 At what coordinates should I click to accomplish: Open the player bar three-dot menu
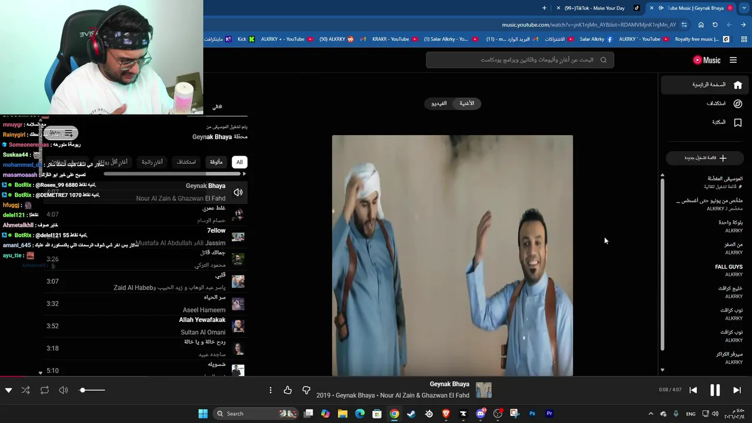[x=270, y=390]
